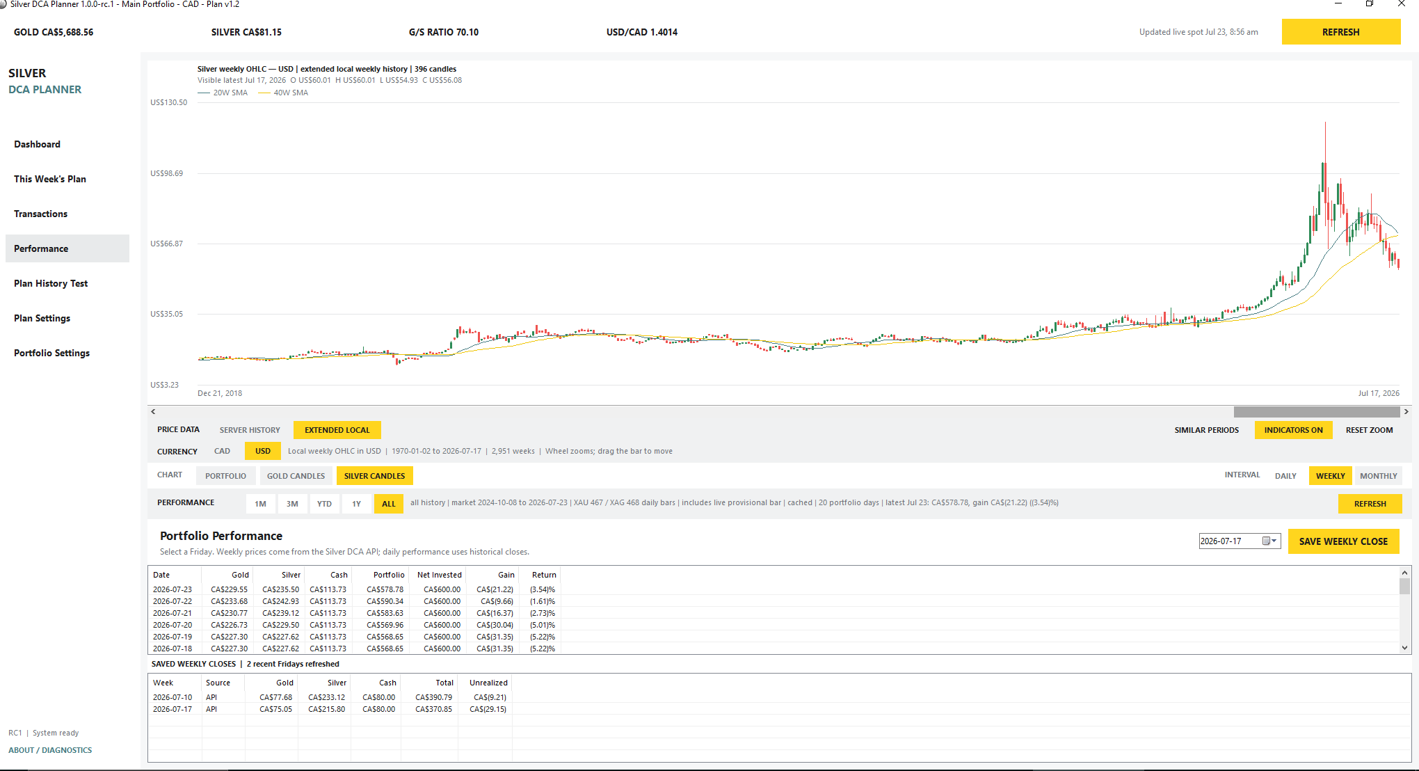
Task: Click the Net Invested column header
Action: [x=437, y=575]
